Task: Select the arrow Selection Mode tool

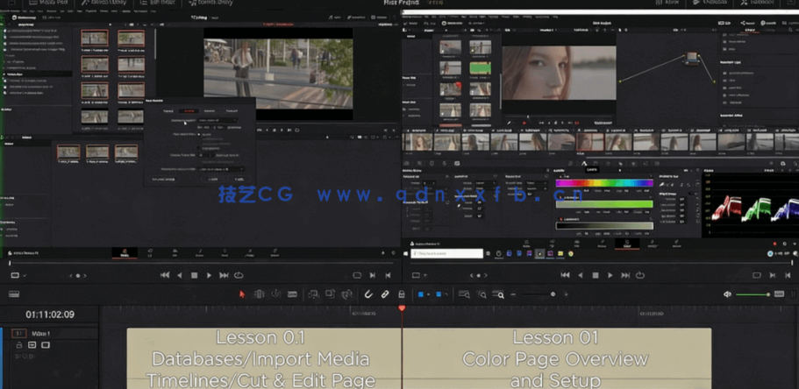Action: coord(242,294)
